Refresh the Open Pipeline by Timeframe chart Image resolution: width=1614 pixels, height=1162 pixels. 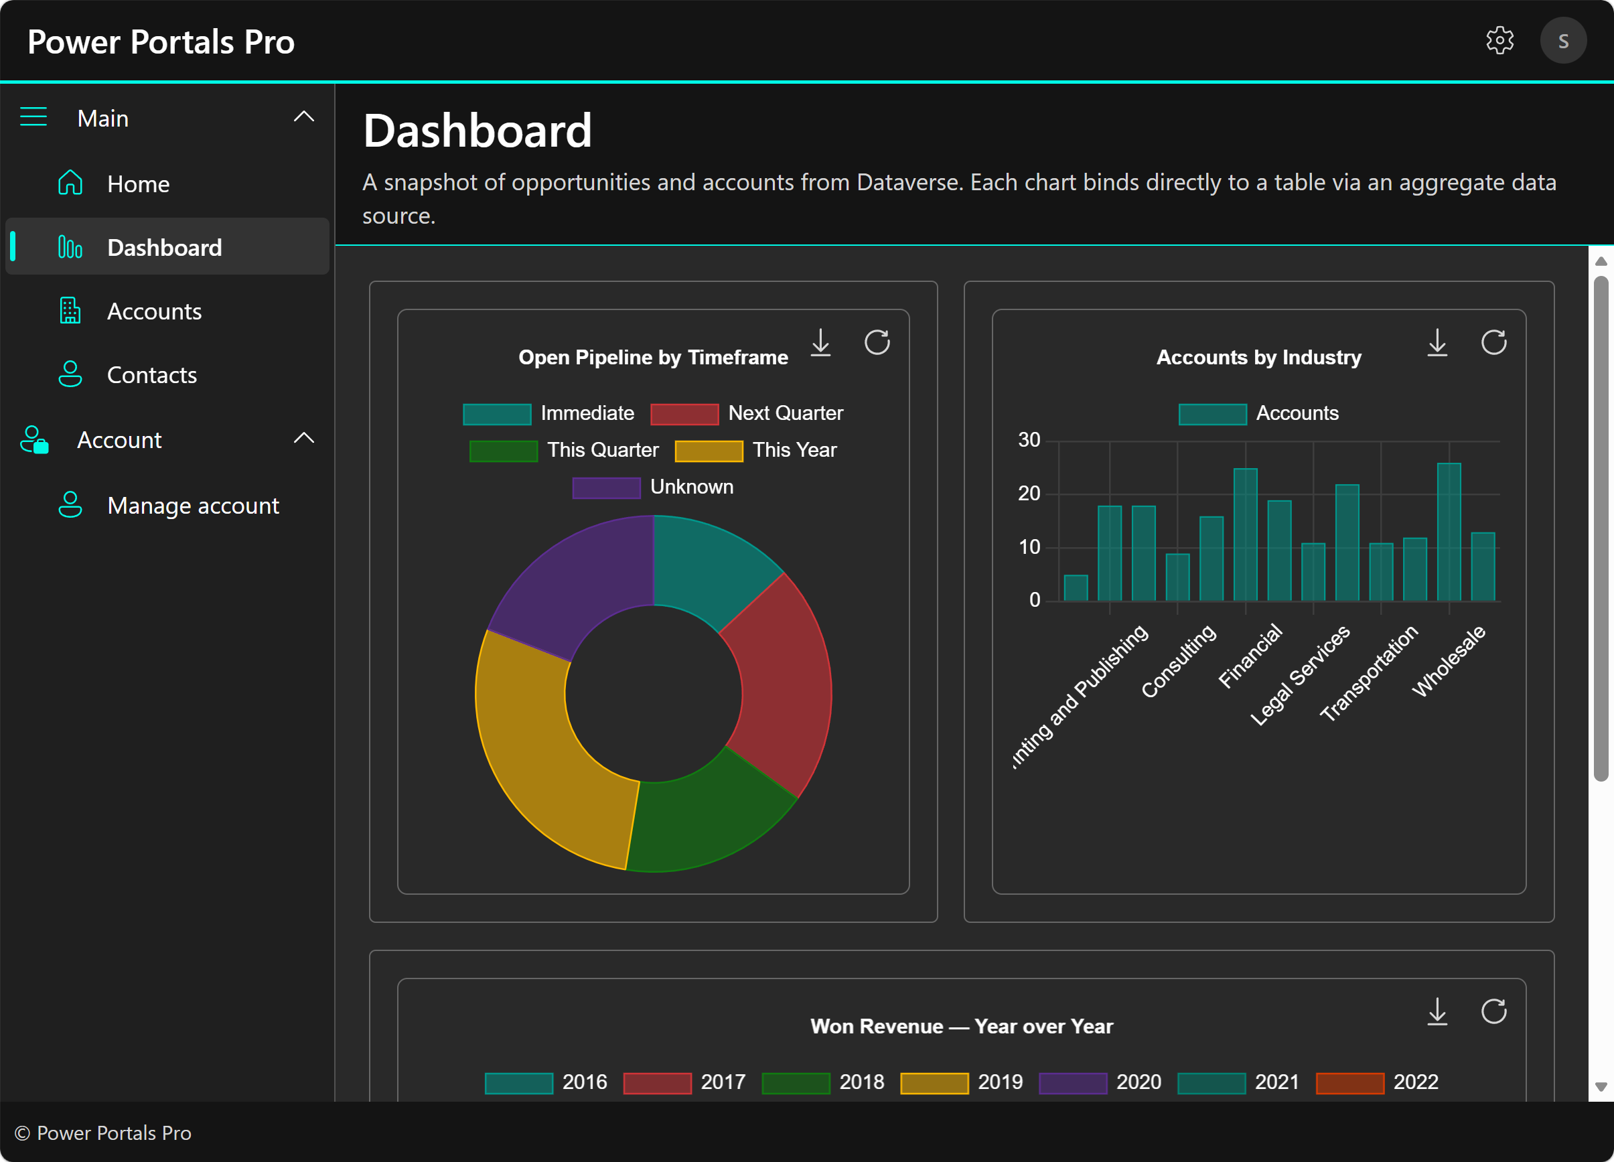[x=877, y=342]
